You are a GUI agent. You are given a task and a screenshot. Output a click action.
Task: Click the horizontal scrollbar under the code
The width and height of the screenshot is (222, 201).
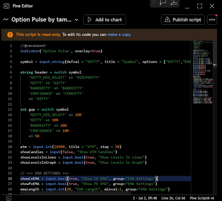click(76, 193)
